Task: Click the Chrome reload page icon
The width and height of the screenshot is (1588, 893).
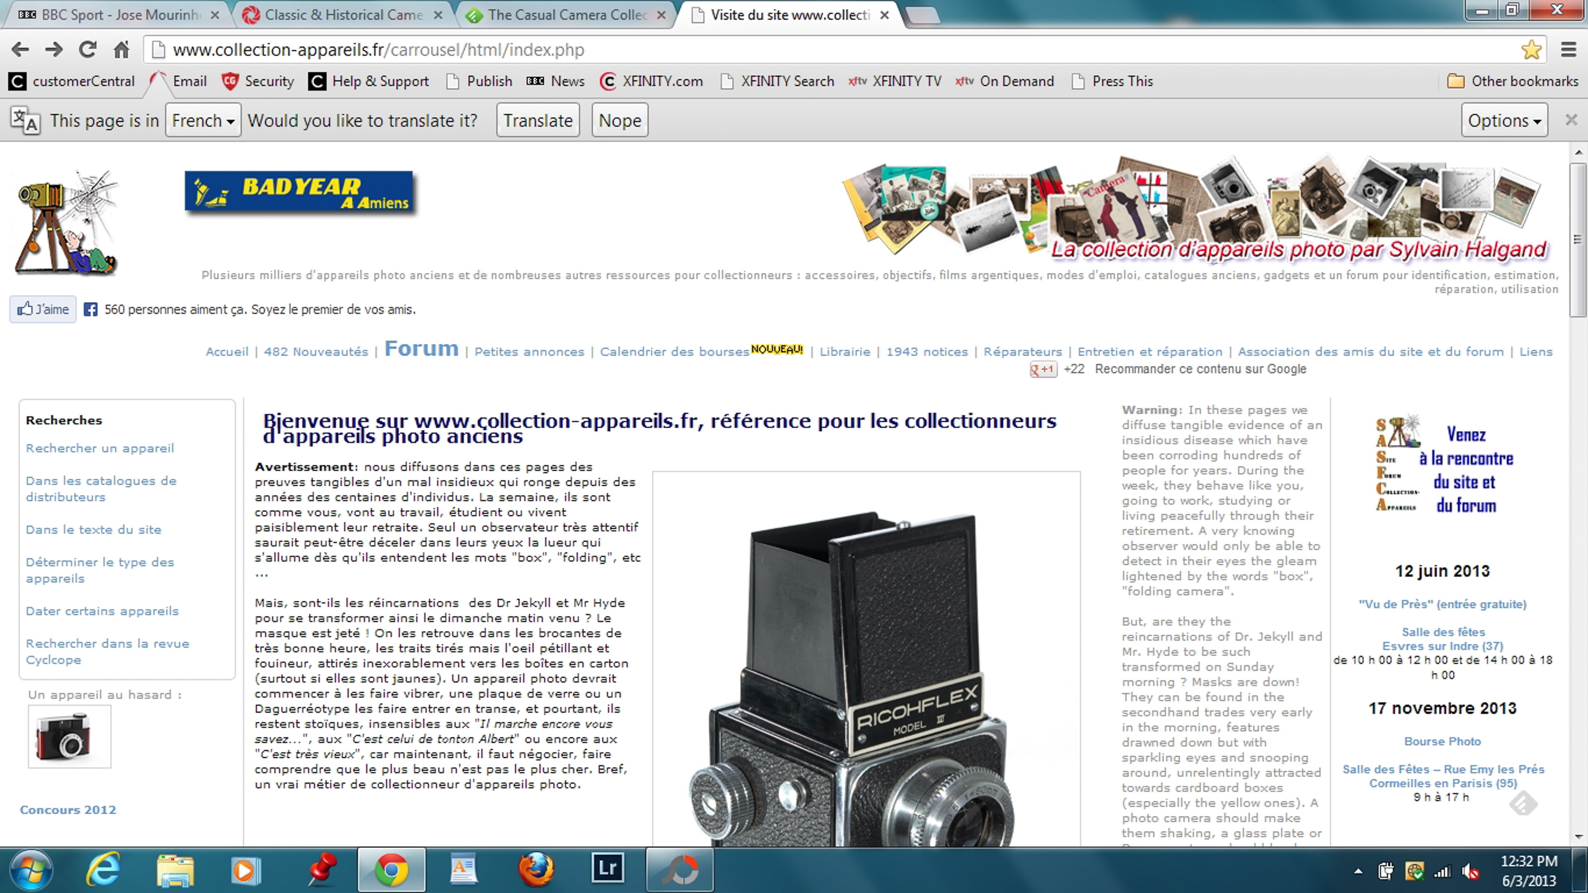Action: 87,50
